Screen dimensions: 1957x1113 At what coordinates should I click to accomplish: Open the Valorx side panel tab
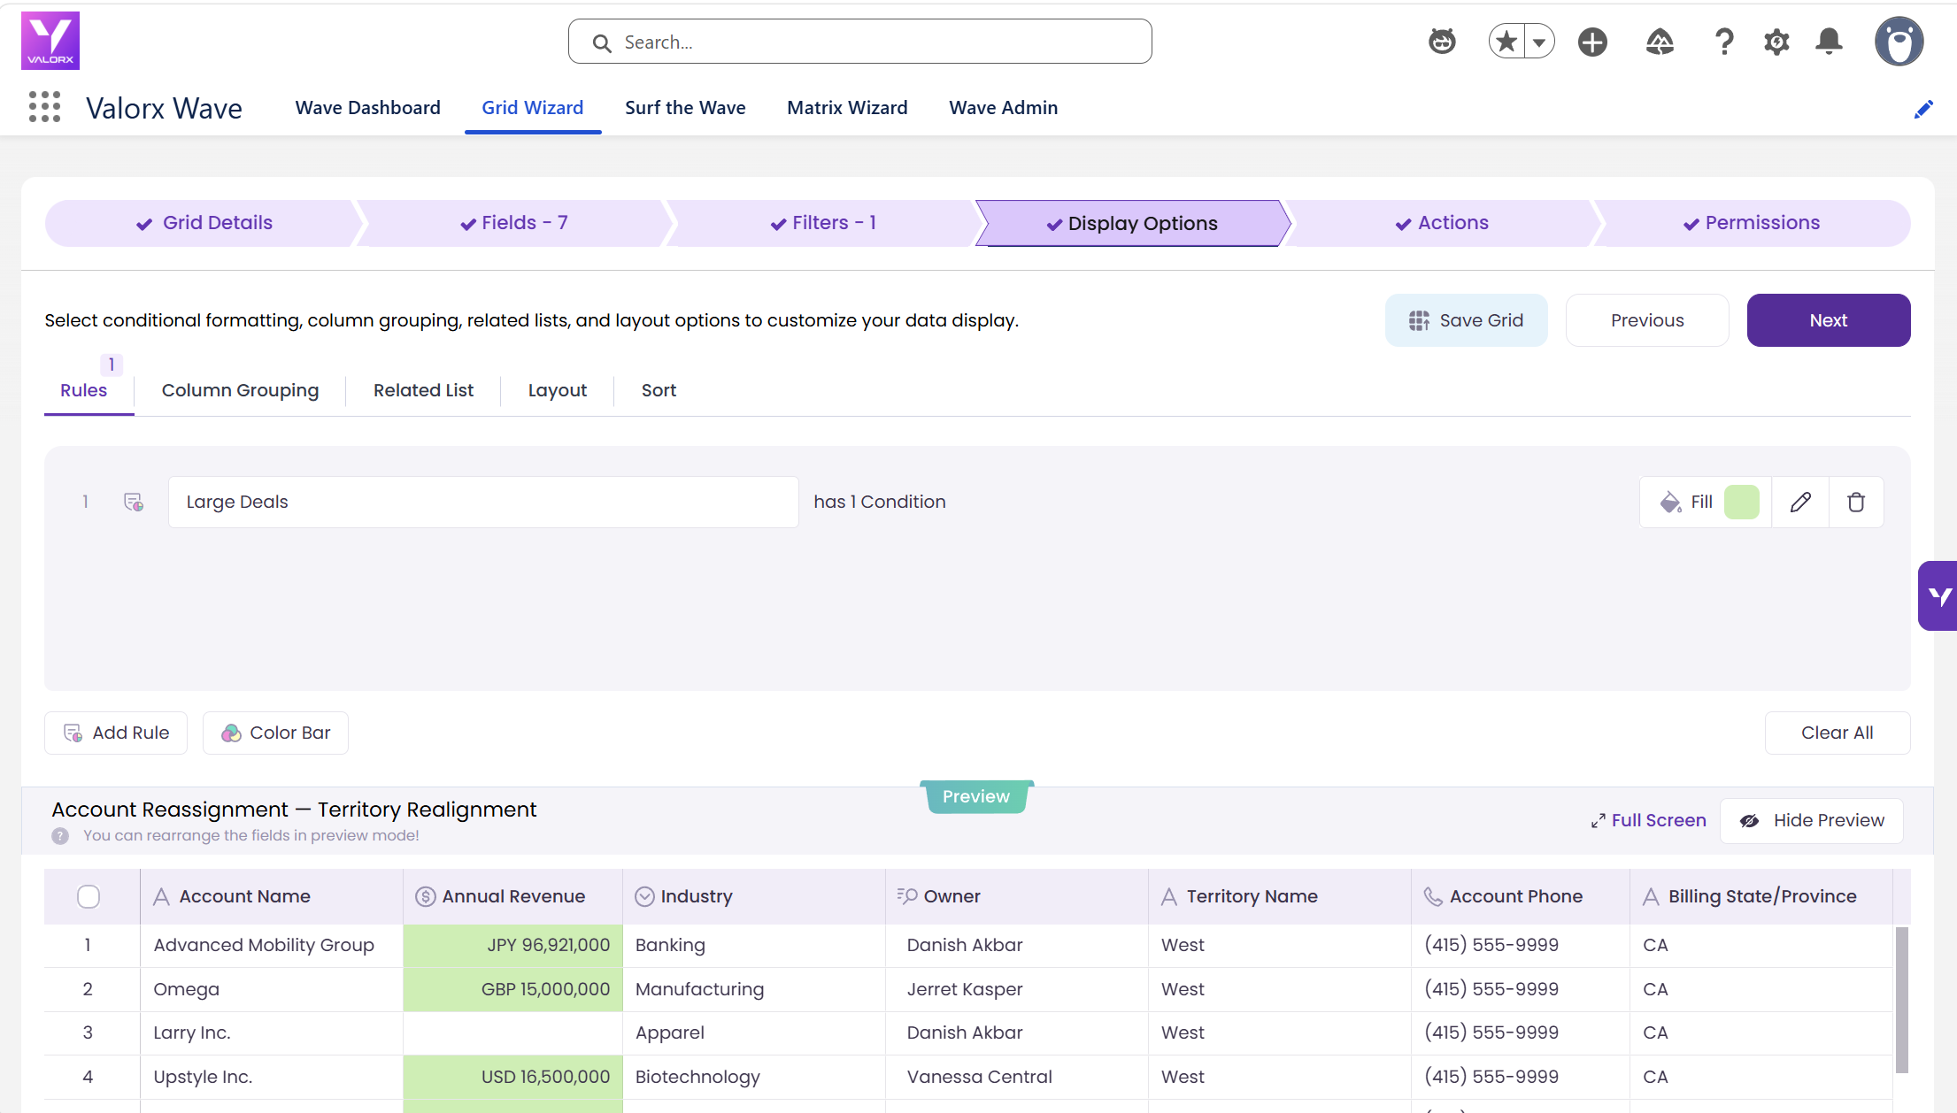click(x=1938, y=595)
